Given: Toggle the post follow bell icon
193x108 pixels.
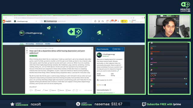Looking at the screenshot, I should coord(92,49).
